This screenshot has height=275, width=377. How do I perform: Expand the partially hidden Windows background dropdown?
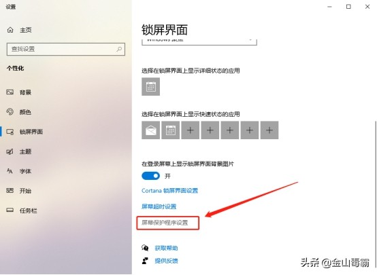pos(199,41)
